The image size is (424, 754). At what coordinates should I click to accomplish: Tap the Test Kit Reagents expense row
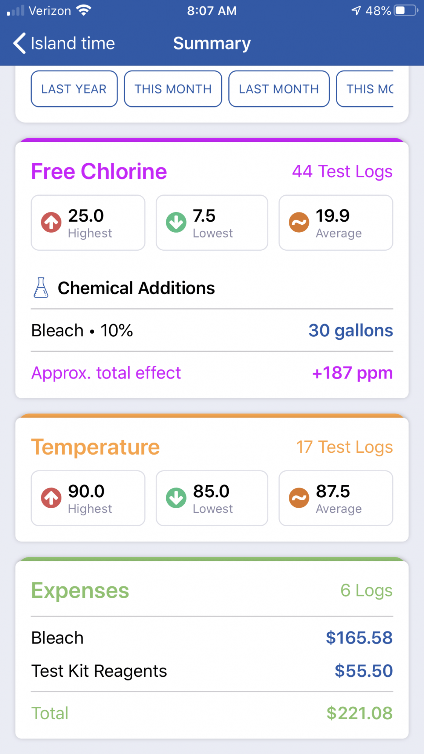[x=212, y=671]
